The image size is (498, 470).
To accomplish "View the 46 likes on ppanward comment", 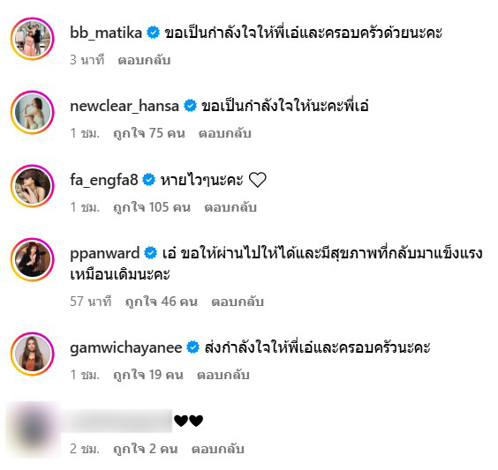I will coord(162,302).
